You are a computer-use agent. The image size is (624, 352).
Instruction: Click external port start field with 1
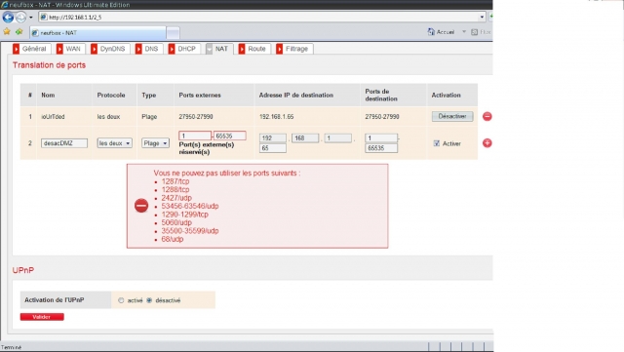tap(195, 136)
